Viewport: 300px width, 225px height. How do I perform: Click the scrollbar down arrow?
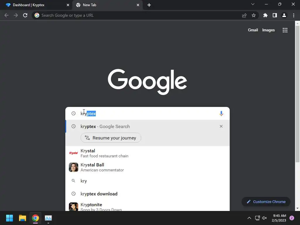pos(297,208)
